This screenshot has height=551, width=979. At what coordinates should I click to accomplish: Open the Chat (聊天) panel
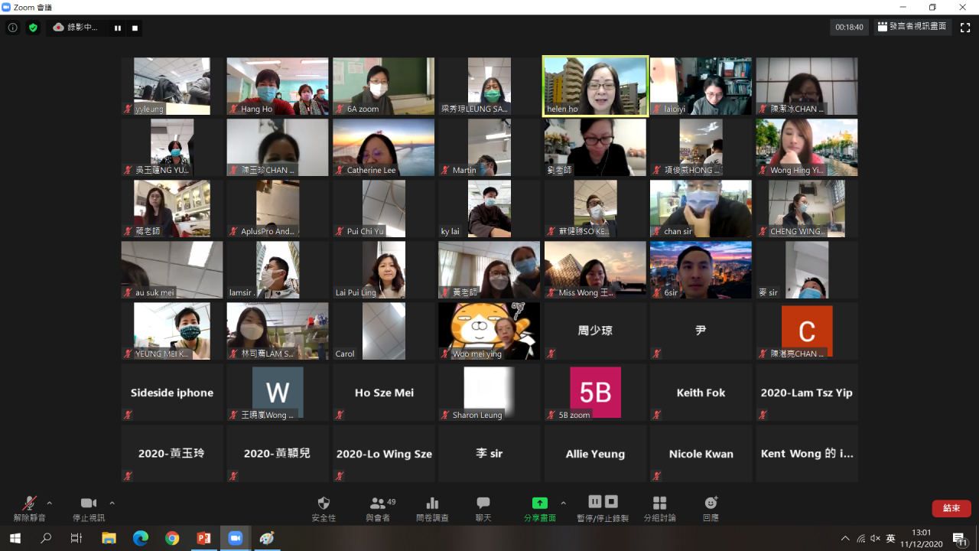(x=483, y=504)
